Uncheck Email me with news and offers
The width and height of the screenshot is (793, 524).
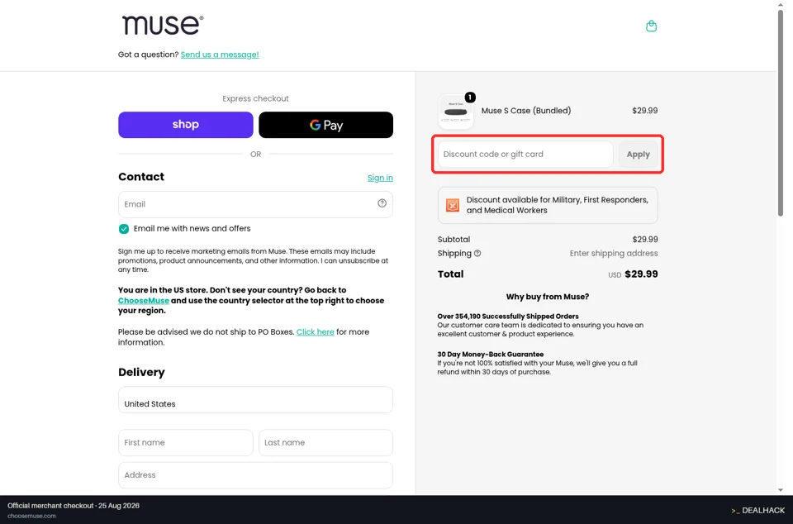(x=124, y=229)
